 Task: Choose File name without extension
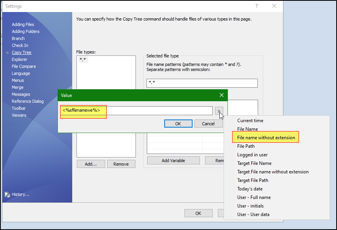coord(266,138)
